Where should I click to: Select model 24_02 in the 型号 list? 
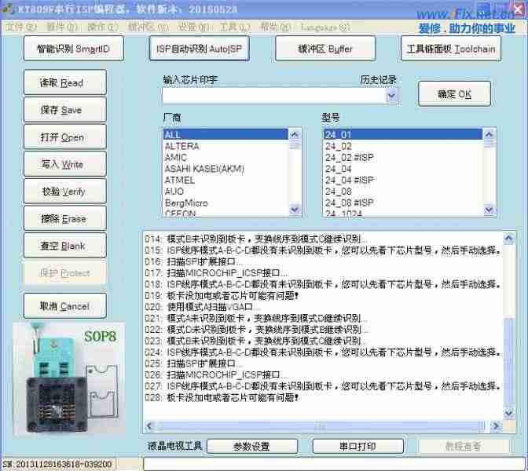click(x=403, y=146)
